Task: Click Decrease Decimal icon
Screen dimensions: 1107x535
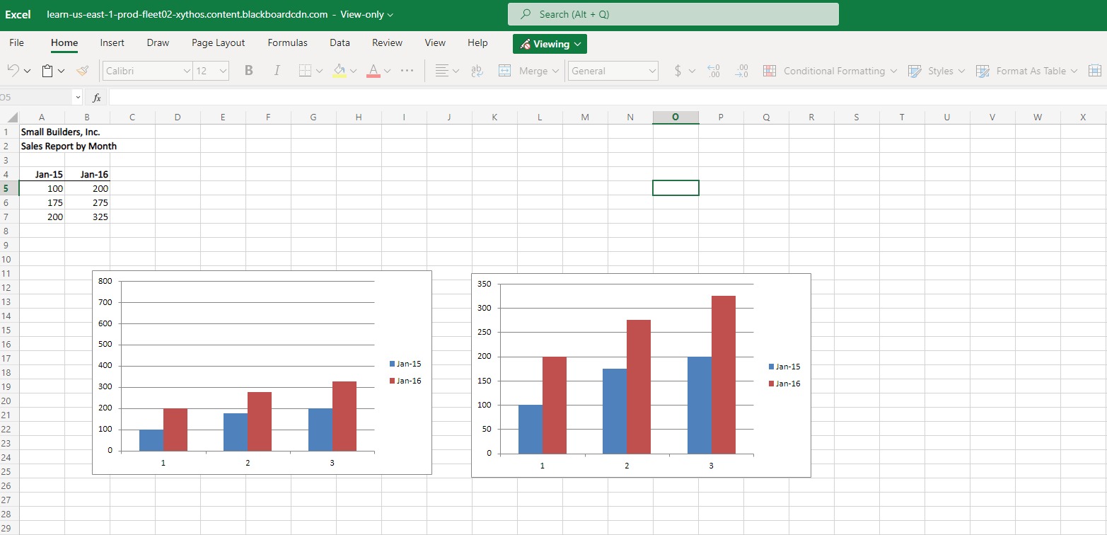Action: click(x=742, y=71)
